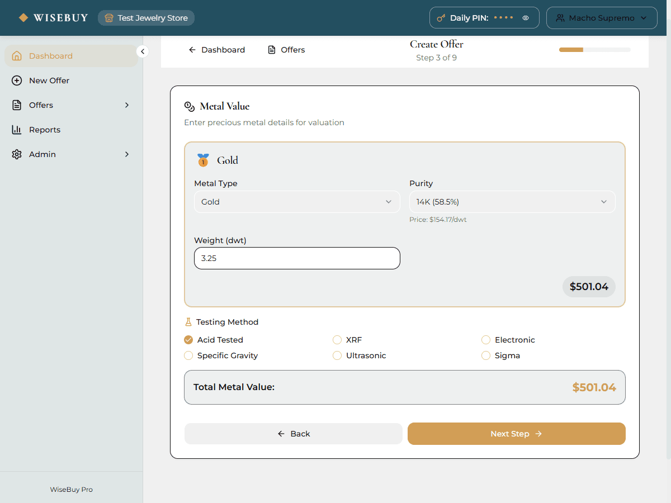Image resolution: width=671 pixels, height=503 pixels.
Task: Open the Macho Supremo account dropdown
Action: pos(602,17)
